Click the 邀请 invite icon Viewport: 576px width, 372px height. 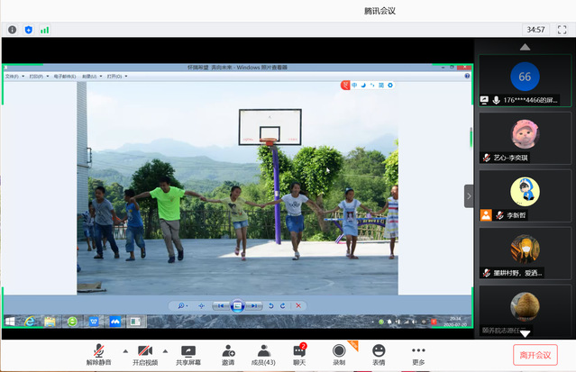tap(229, 353)
